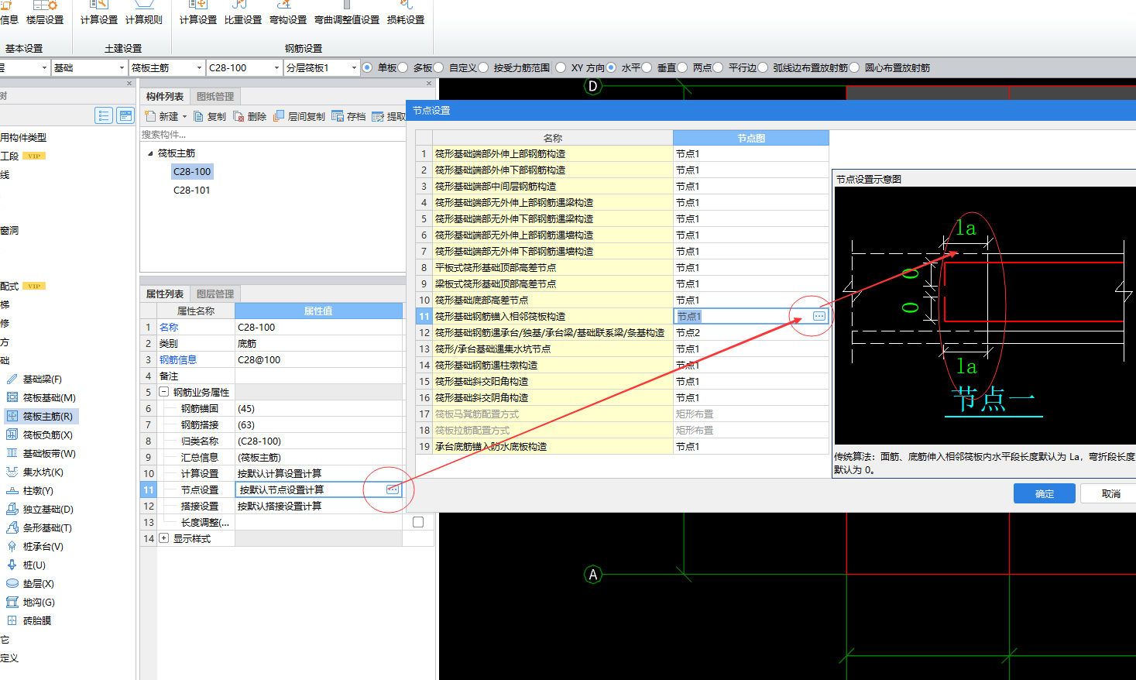This screenshot has height=680, width=1136.
Task: Open the 基础 category dropdown
Action: tap(122, 68)
